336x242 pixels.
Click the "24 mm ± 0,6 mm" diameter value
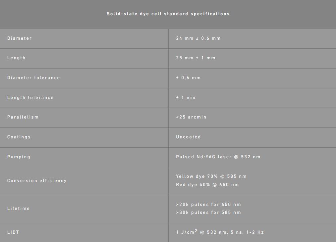[198, 38]
